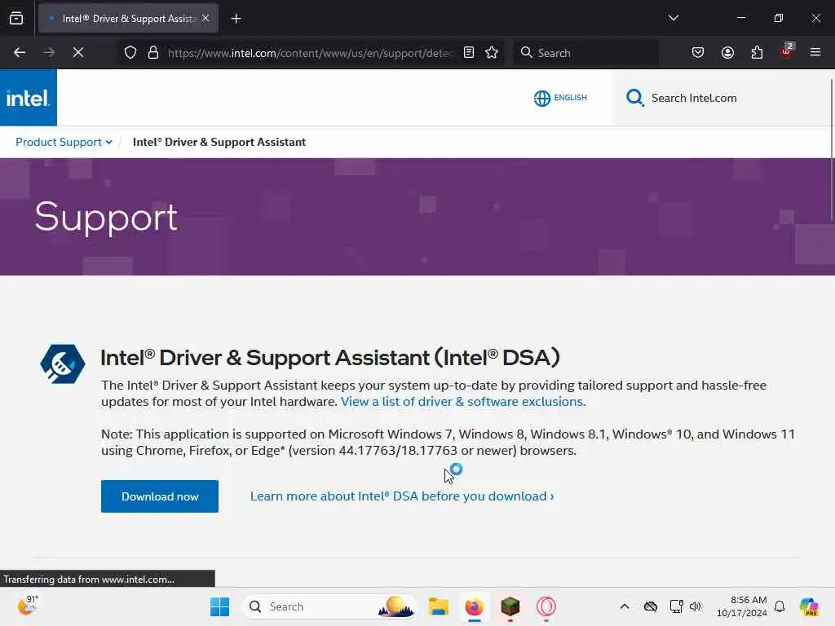This screenshot has width=835, height=626.
Task: Click the Support banner heading
Action: (106, 217)
